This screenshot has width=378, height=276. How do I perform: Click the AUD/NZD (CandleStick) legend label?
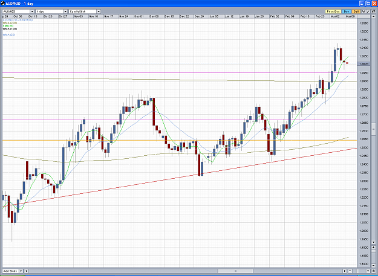18,20
